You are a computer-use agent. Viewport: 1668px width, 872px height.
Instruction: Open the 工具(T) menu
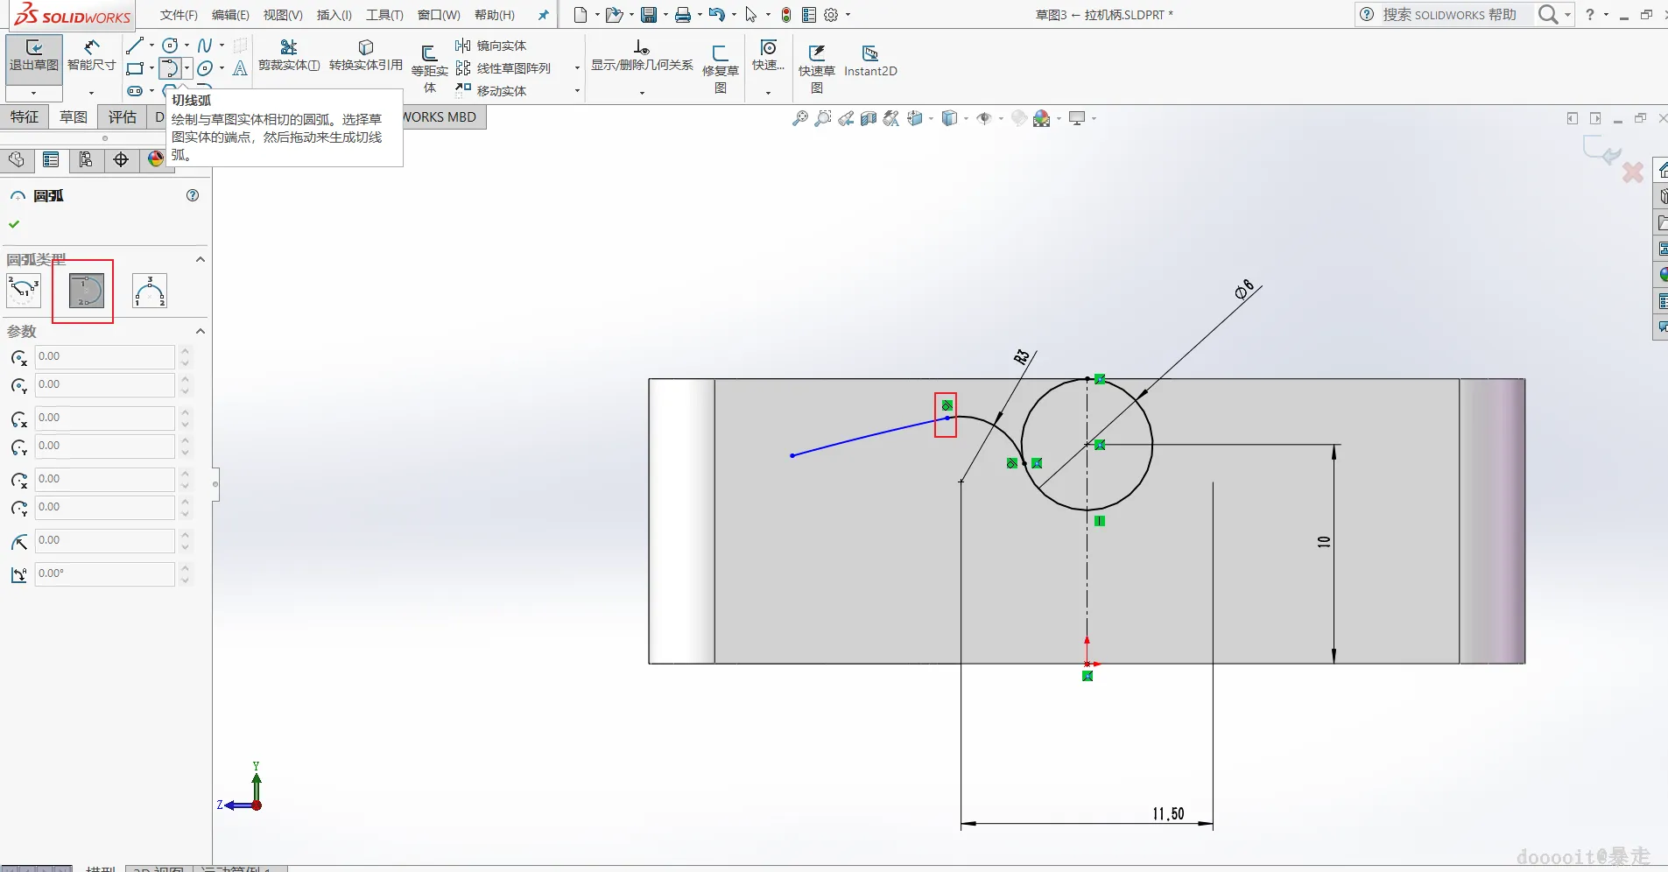click(384, 15)
